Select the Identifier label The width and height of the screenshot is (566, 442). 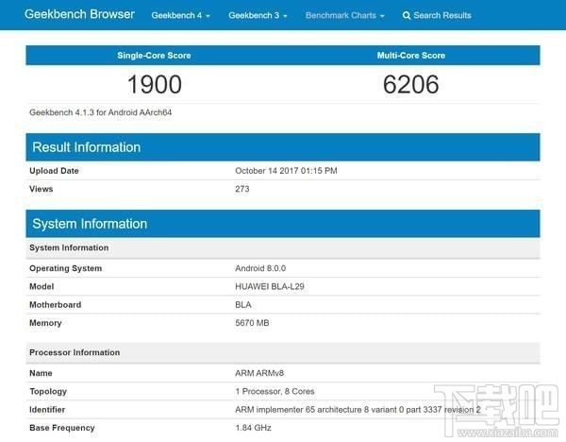click(47, 410)
